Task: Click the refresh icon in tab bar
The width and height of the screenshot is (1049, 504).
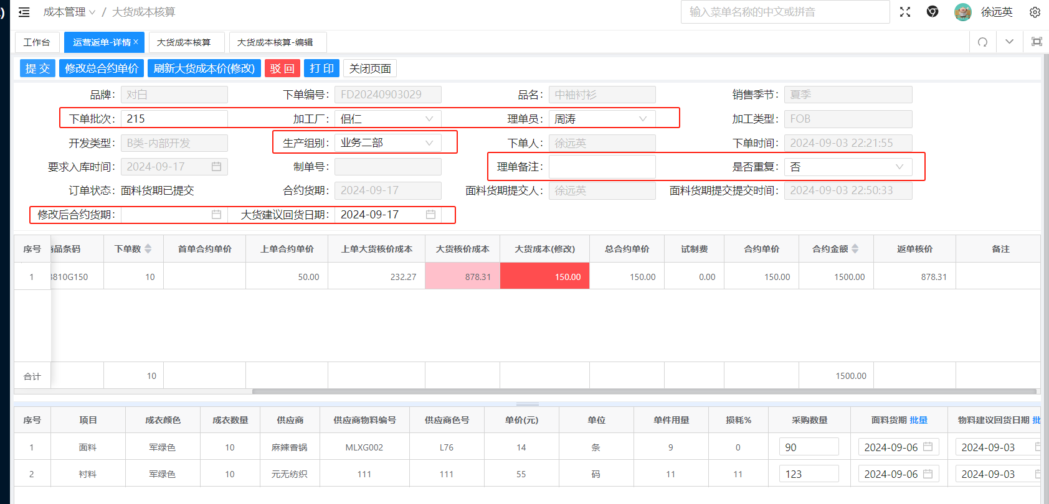Action: click(x=982, y=42)
